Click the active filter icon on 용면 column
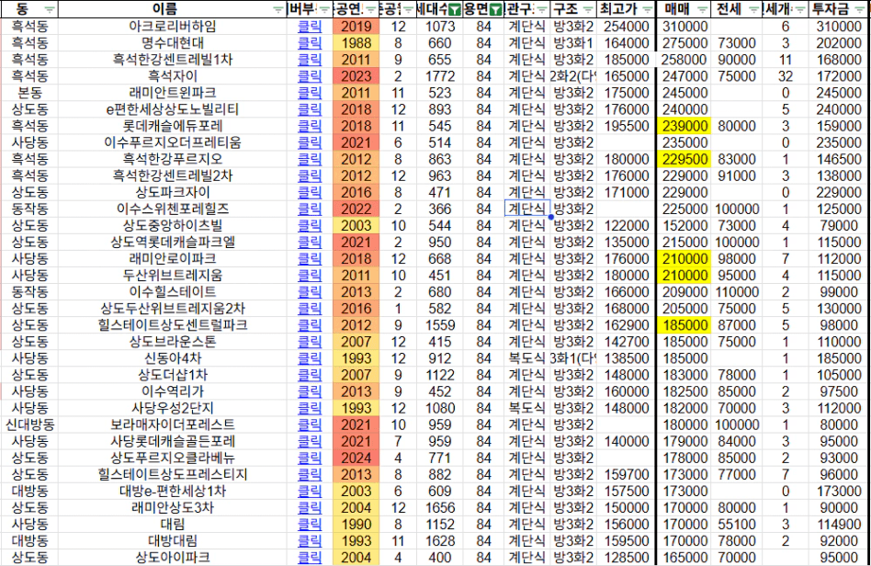Screen dimensions: 871x566 (496, 9)
